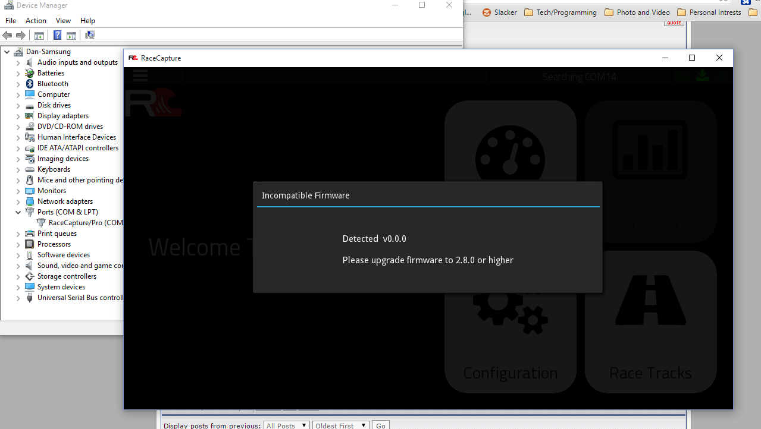Select the Bluetooth device category icon
Screen dimensions: 761x429
pos(30,84)
